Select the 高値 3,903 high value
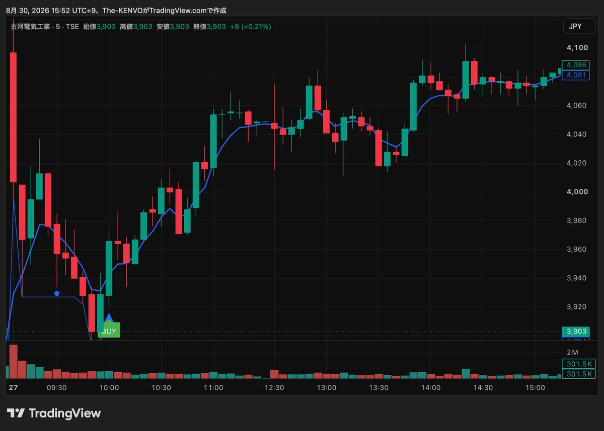Viewport: 604px width, 431px height. 136,27
